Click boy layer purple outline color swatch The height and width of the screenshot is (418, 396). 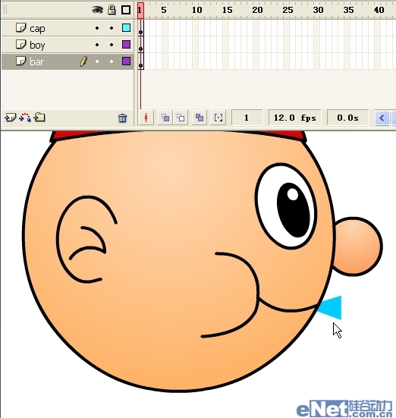point(126,44)
